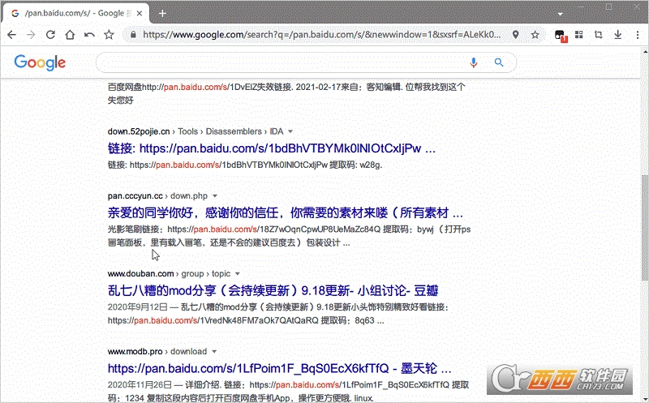649x403 pixels.
Task: Click the star icon beside the home button
Action: [x=109, y=35]
